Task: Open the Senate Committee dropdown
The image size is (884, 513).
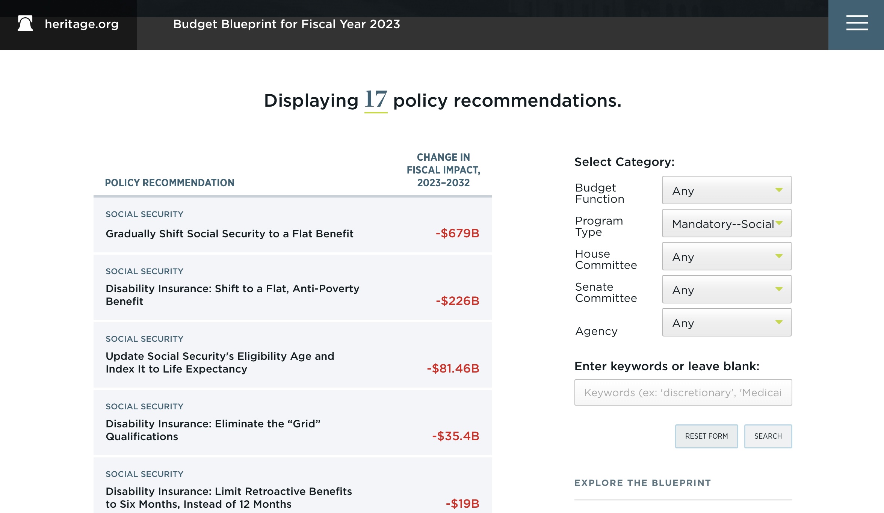Action: (726, 290)
